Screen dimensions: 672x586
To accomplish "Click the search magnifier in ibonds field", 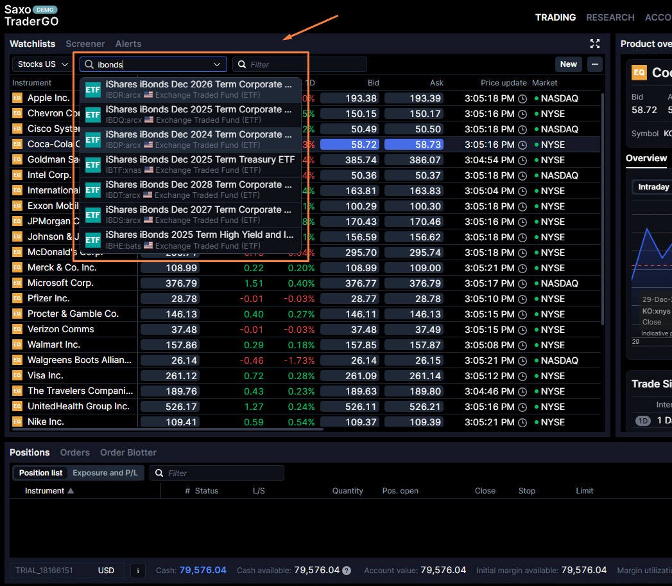I will tap(89, 64).
